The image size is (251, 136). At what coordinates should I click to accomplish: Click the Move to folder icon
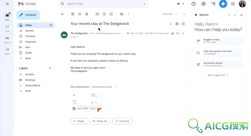[x=122, y=14]
